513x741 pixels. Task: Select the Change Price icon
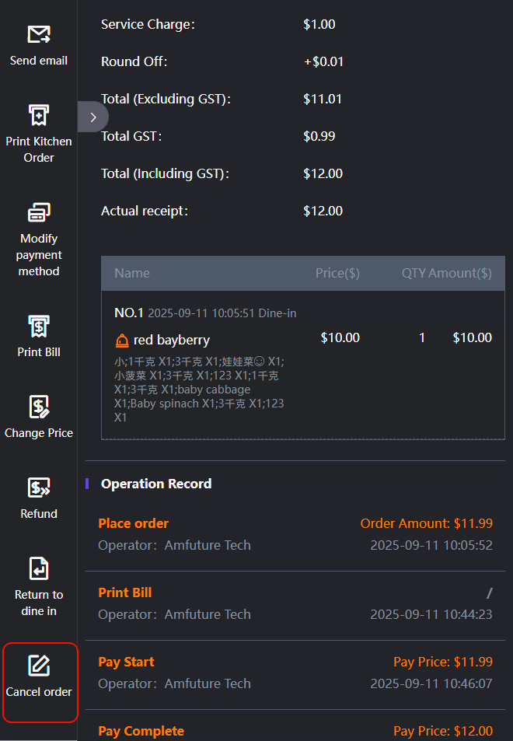(39, 407)
